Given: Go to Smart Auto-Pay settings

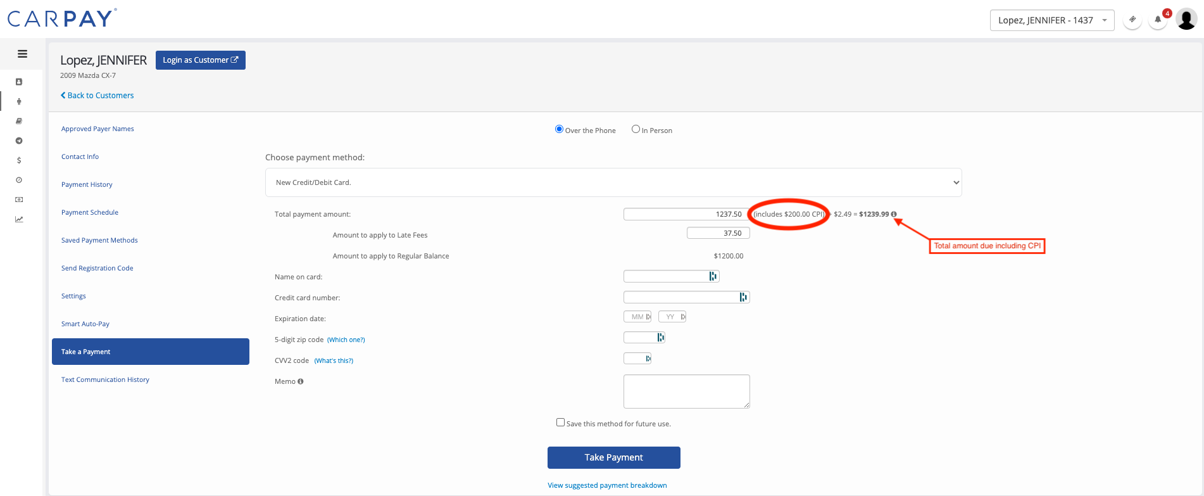Looking at the screenshot, I should tap(85, 324).
